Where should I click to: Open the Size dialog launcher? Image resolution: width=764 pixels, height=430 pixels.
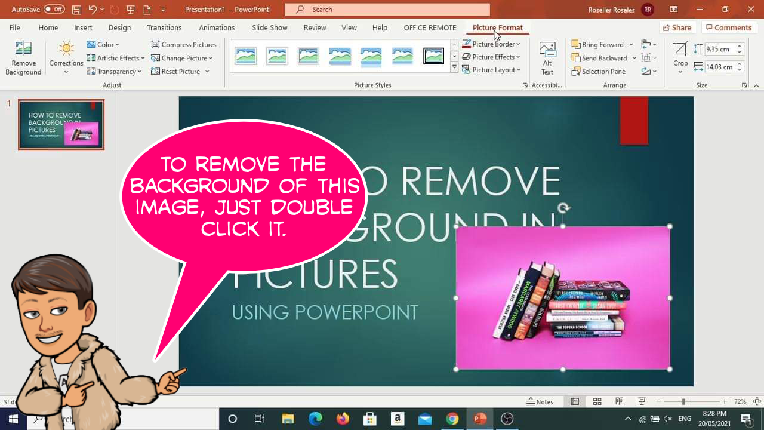point(744,85)
